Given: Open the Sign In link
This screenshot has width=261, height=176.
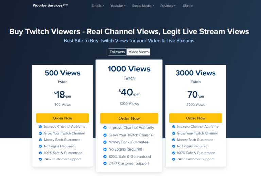Looking at the screenshot, I should click(x=188, y=6).
